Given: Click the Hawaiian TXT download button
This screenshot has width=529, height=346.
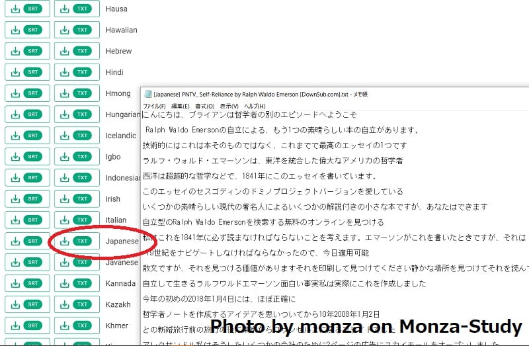Looking at the screenshot, I should pos(76,30).
